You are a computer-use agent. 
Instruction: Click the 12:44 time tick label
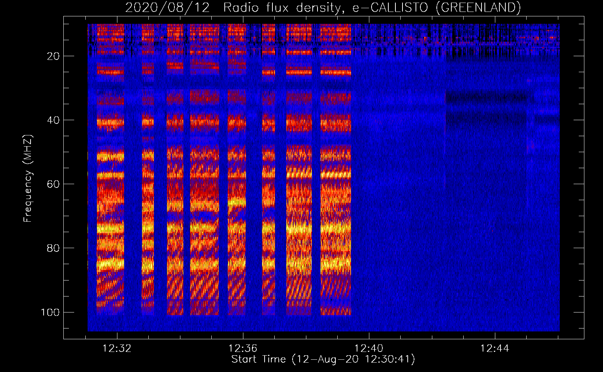495,349
